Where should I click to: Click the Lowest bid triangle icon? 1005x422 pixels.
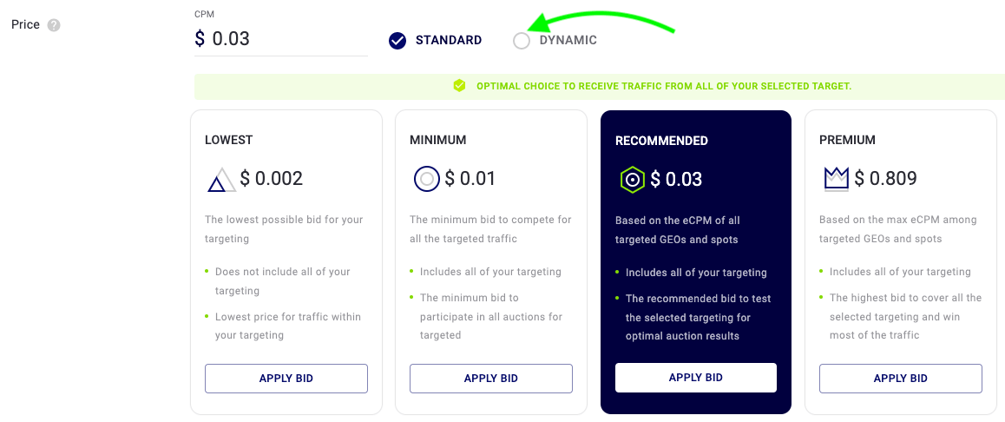click(221, 180)
